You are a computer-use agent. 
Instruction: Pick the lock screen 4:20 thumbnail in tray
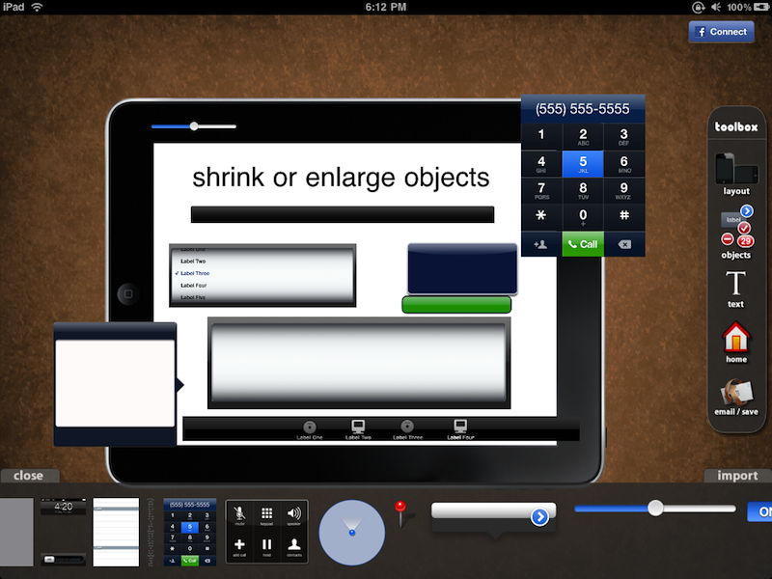(63, 532)
